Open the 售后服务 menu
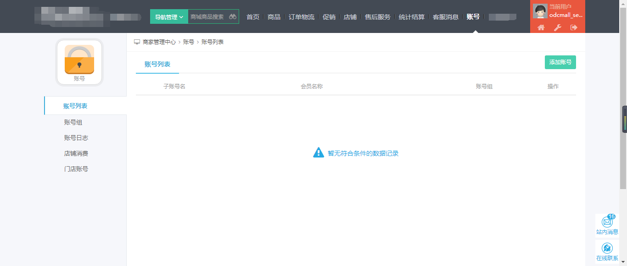 click(378, 17)
